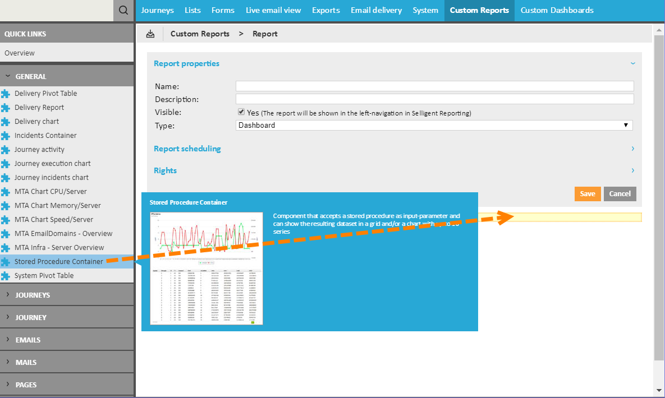Expand the Rights section
The image size is (665, 398).
click(x=165, y=170)
